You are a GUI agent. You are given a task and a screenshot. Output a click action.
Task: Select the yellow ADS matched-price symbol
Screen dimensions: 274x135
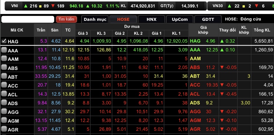(195, 103)
